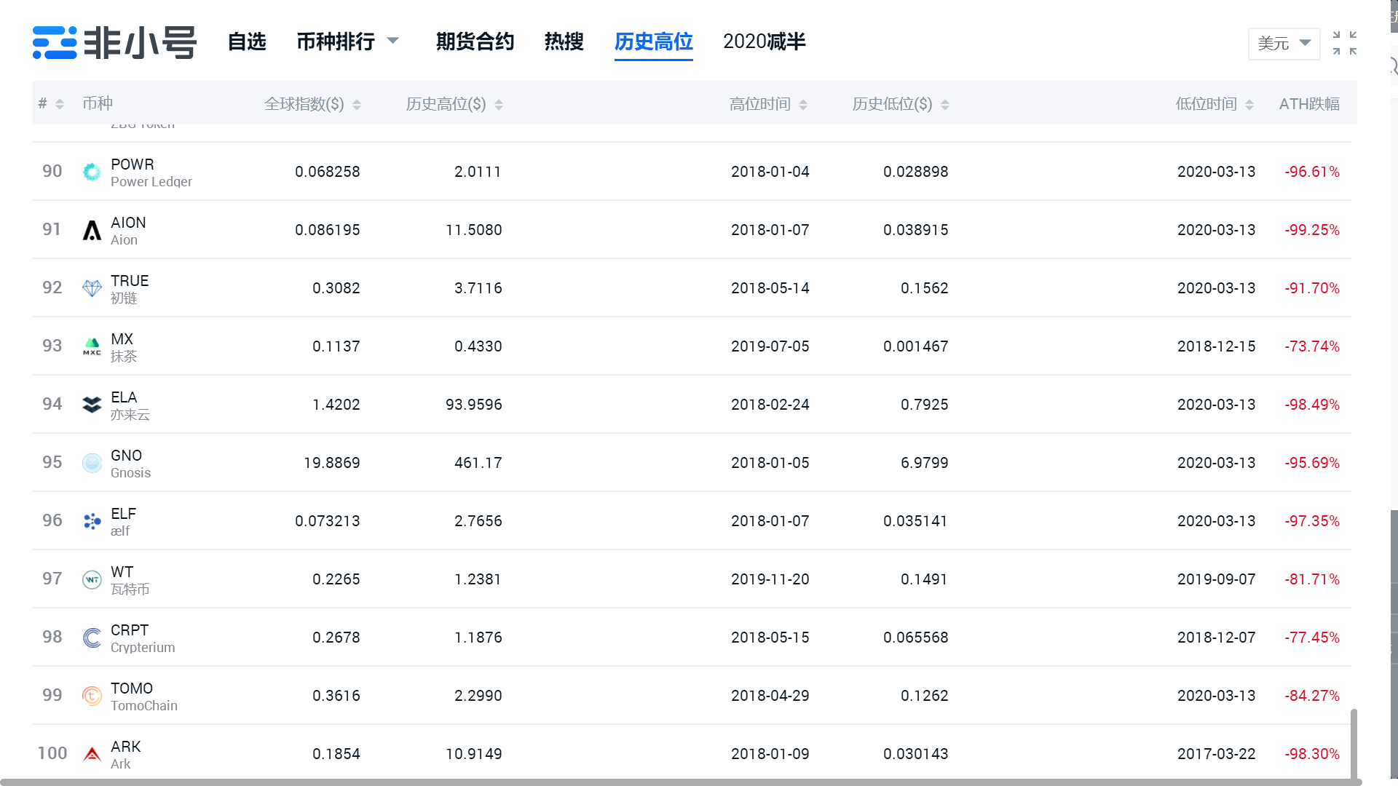Click the AION coin icon
Viewport: 1398px width, 786px height.
click(92, 230)
